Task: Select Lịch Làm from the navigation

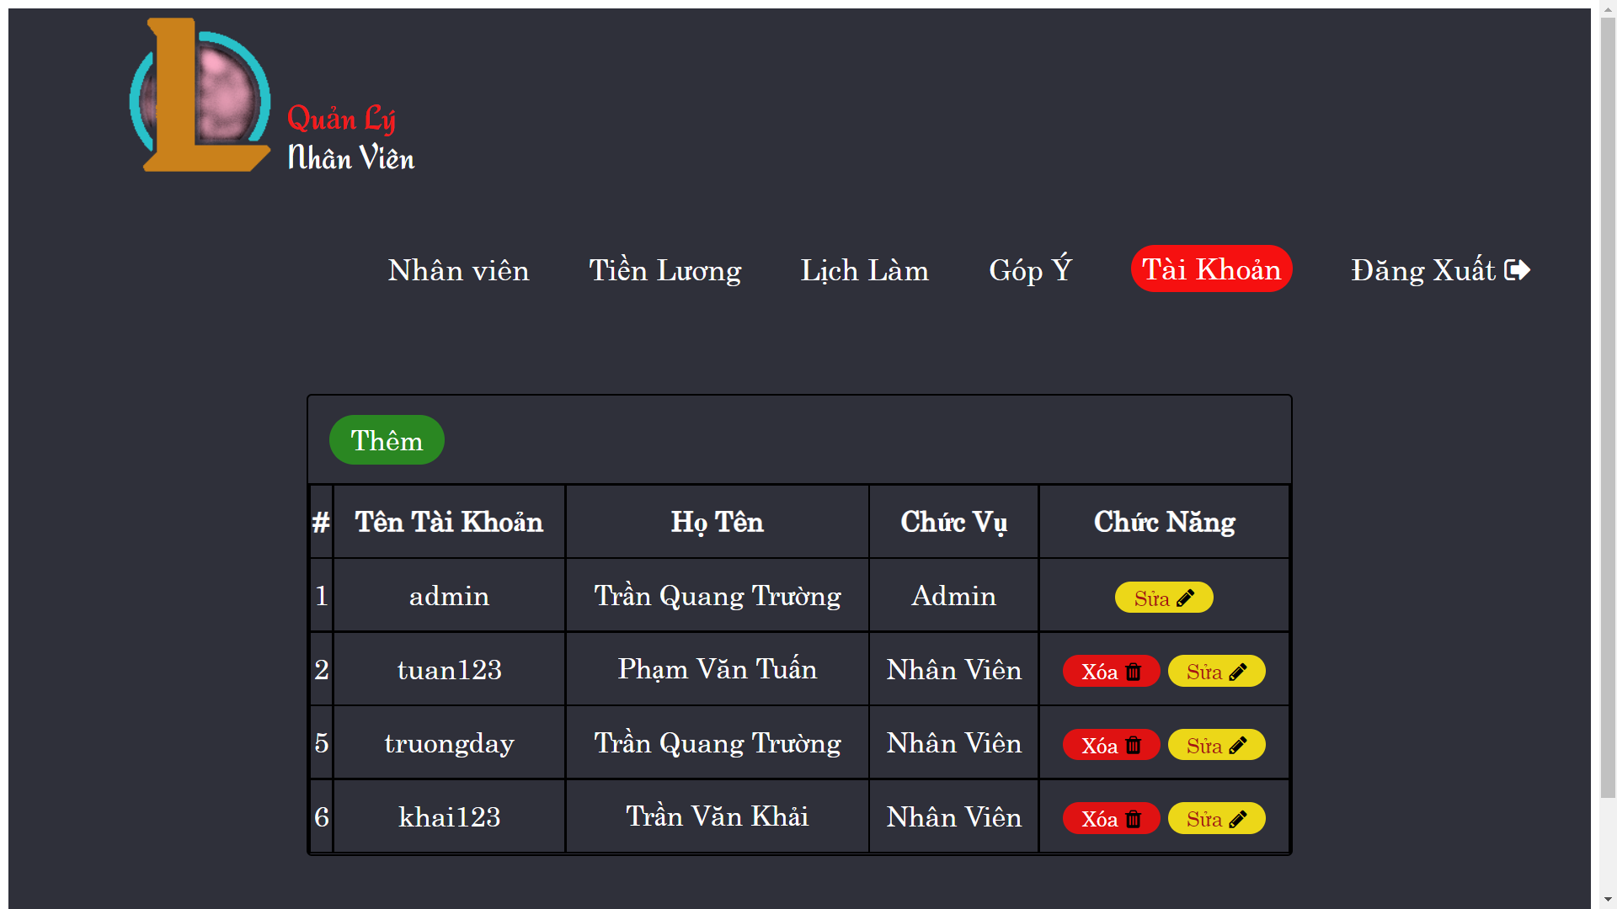Action: [x=865, y=270]
